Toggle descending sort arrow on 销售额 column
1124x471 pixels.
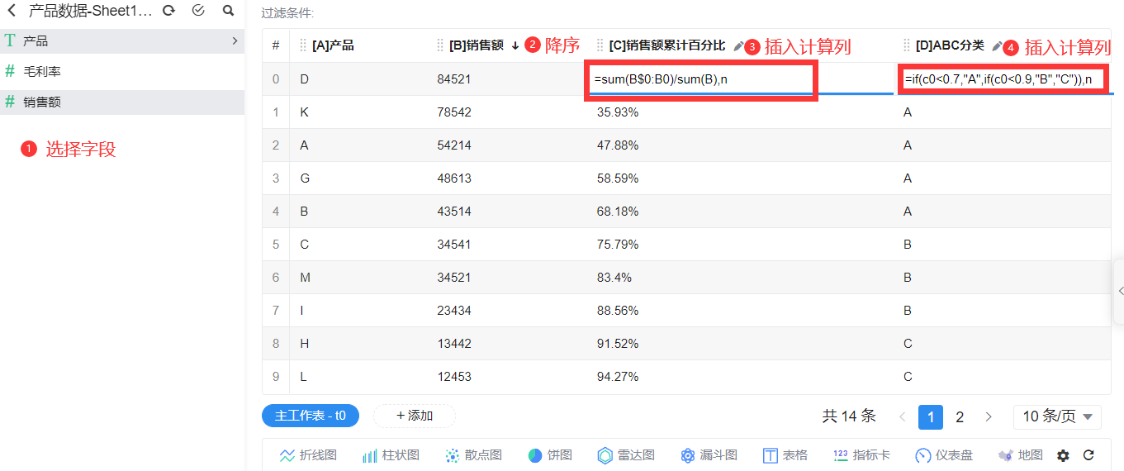515,45
